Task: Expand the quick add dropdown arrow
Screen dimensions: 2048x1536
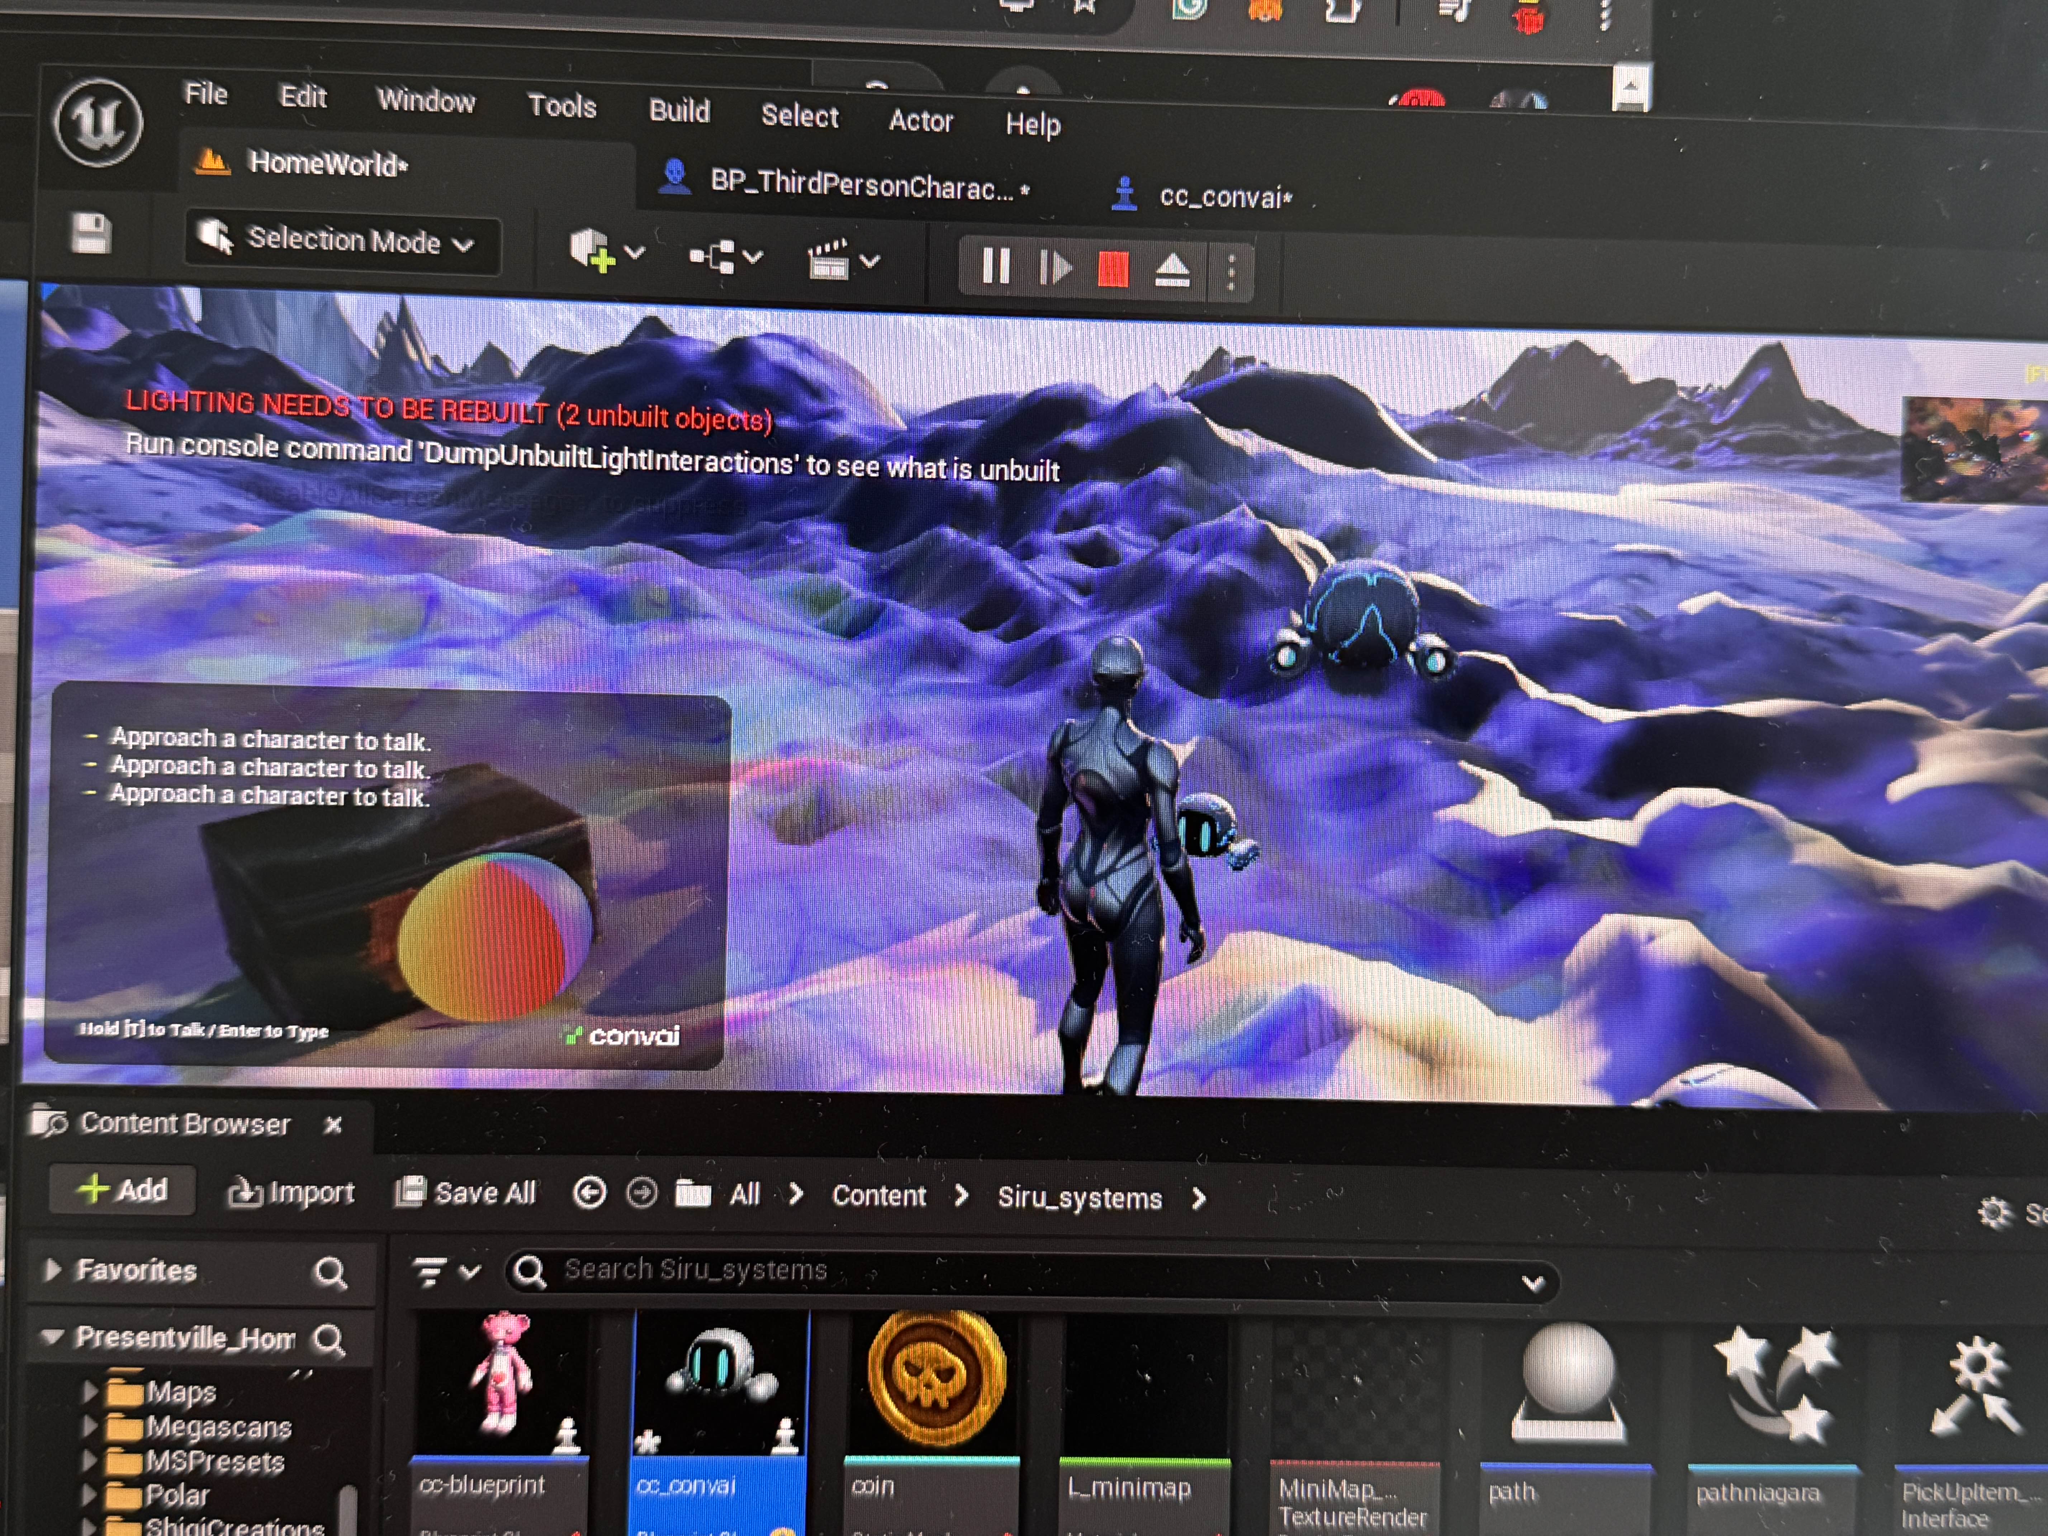Action: tap(635, 253)
